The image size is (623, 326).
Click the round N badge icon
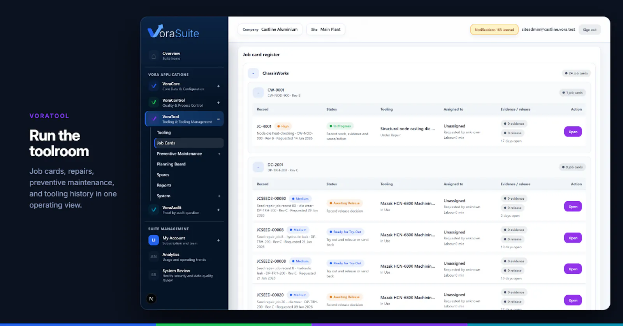(x=151, y=299)
